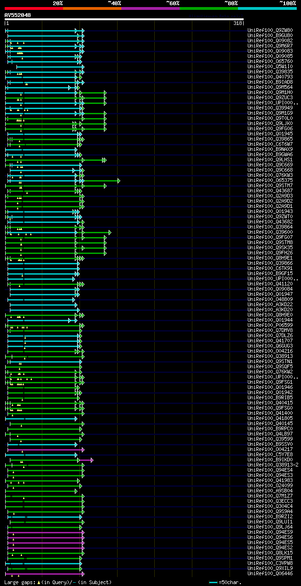
Task: Open hit UniRef100_C3VPW8
Action: (x=270, y=563)
